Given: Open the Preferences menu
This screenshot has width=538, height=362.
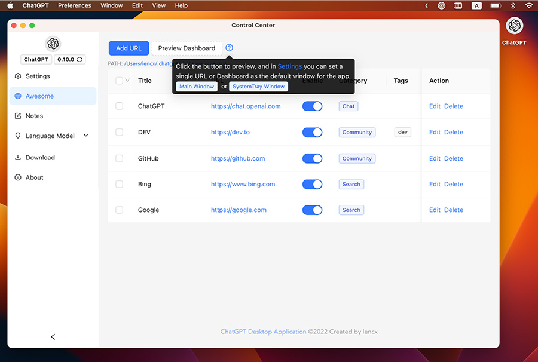Looking at the screenshot, I should click(x=75, y=5).
